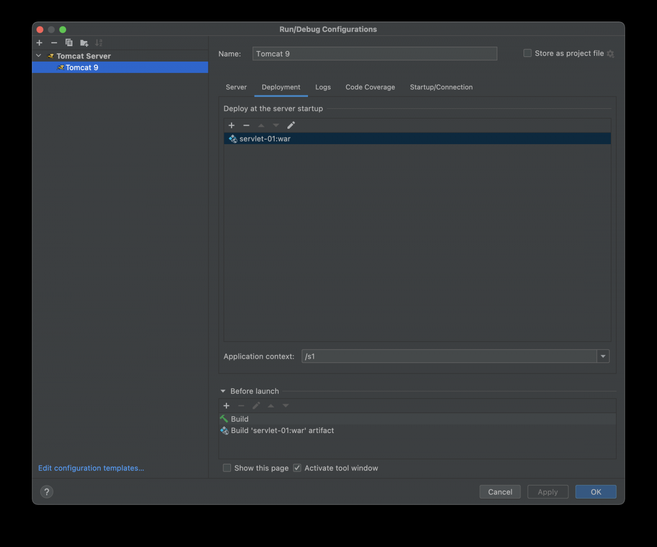Viewport: 657px width, 547px height.
Task: Remove the Before launch task
Action: [x=241, y=405]
